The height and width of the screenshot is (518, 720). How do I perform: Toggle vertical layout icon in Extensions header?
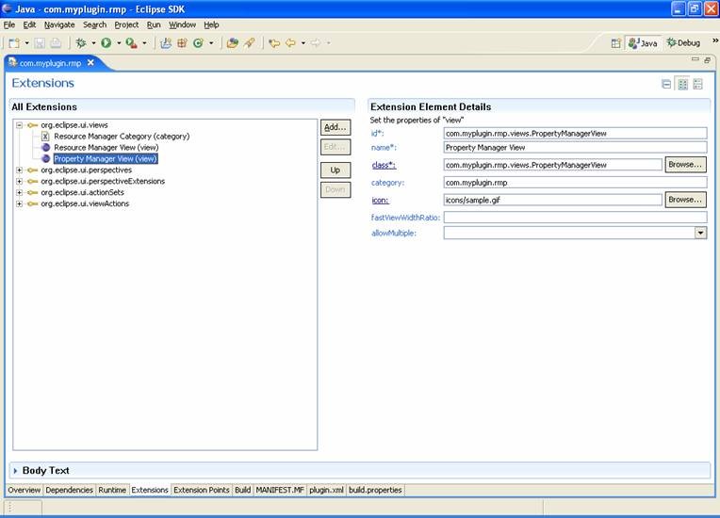(698, 84)
